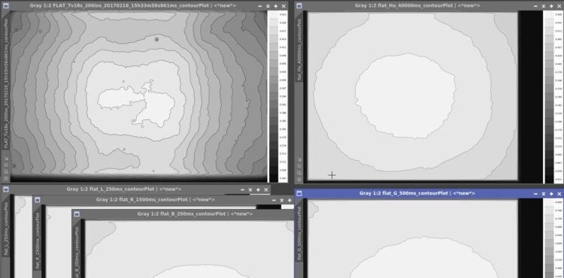Close the FLAT_Tv18s contourPlot window
564x278 pixels.
pos(284,6)
